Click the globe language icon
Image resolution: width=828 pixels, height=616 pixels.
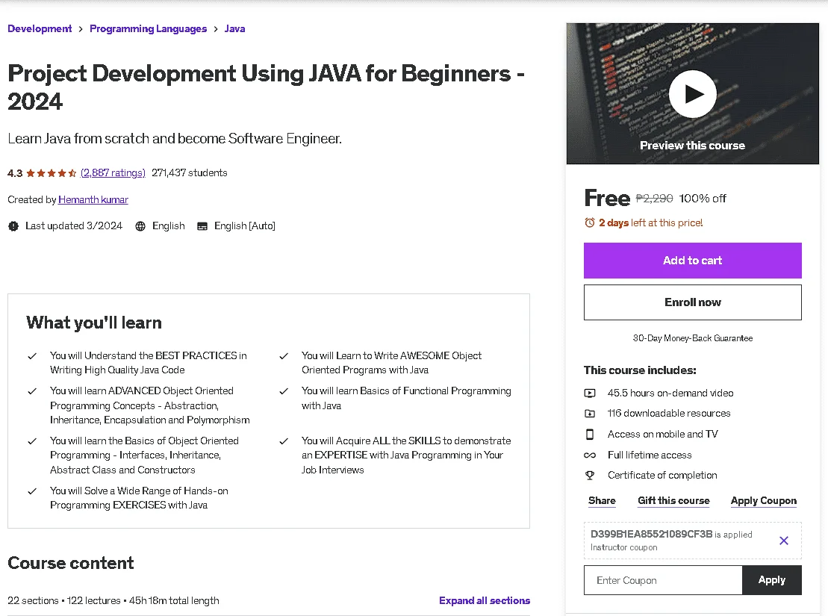(140, 226)
